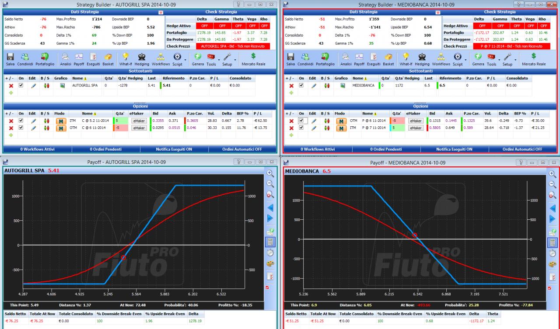Toggle On checkbox for C @ 6 11-2014 option
Screen dimensions: 560x329
[20, 128]
